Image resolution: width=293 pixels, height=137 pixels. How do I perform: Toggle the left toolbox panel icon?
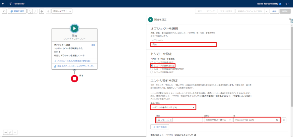click(x=4, y=11)
